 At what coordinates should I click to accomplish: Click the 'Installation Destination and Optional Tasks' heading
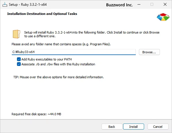coord(42,14)
